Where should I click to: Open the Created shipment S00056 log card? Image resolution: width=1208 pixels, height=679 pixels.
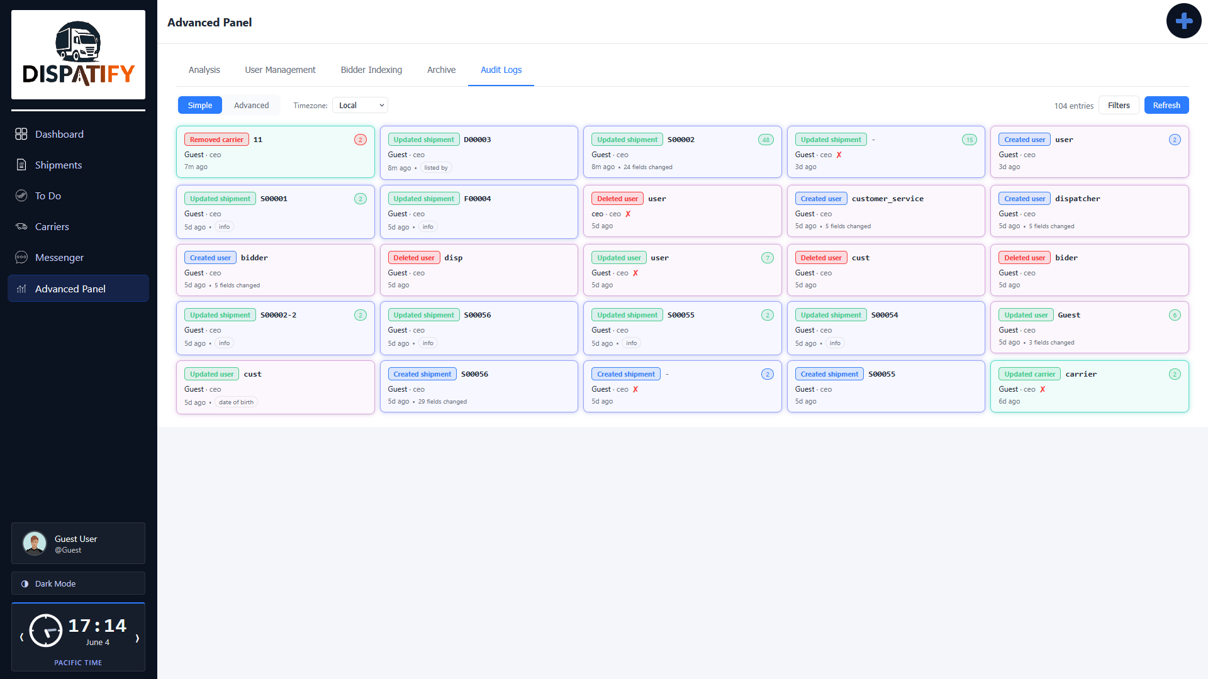479,387
